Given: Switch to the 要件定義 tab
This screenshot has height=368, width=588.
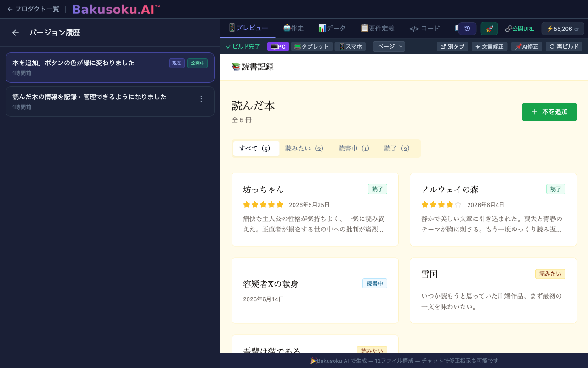Looking at the screenshot, I should pyautogui.click(x=378, y=28).
